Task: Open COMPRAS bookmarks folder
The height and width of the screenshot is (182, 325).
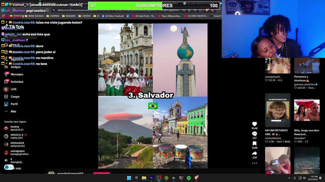Action: point(53,16)
